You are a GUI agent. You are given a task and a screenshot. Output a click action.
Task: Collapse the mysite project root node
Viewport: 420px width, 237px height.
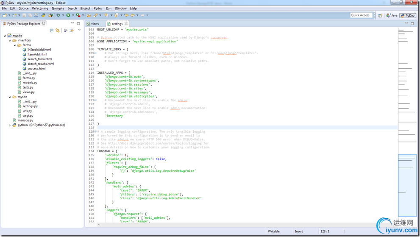click(5, 36)
